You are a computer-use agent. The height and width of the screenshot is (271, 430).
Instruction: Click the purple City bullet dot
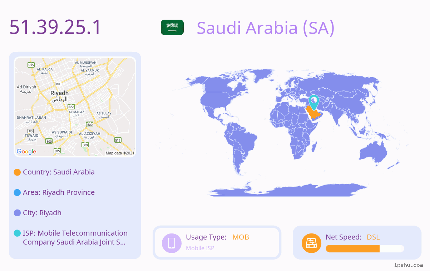coord(17,213)
